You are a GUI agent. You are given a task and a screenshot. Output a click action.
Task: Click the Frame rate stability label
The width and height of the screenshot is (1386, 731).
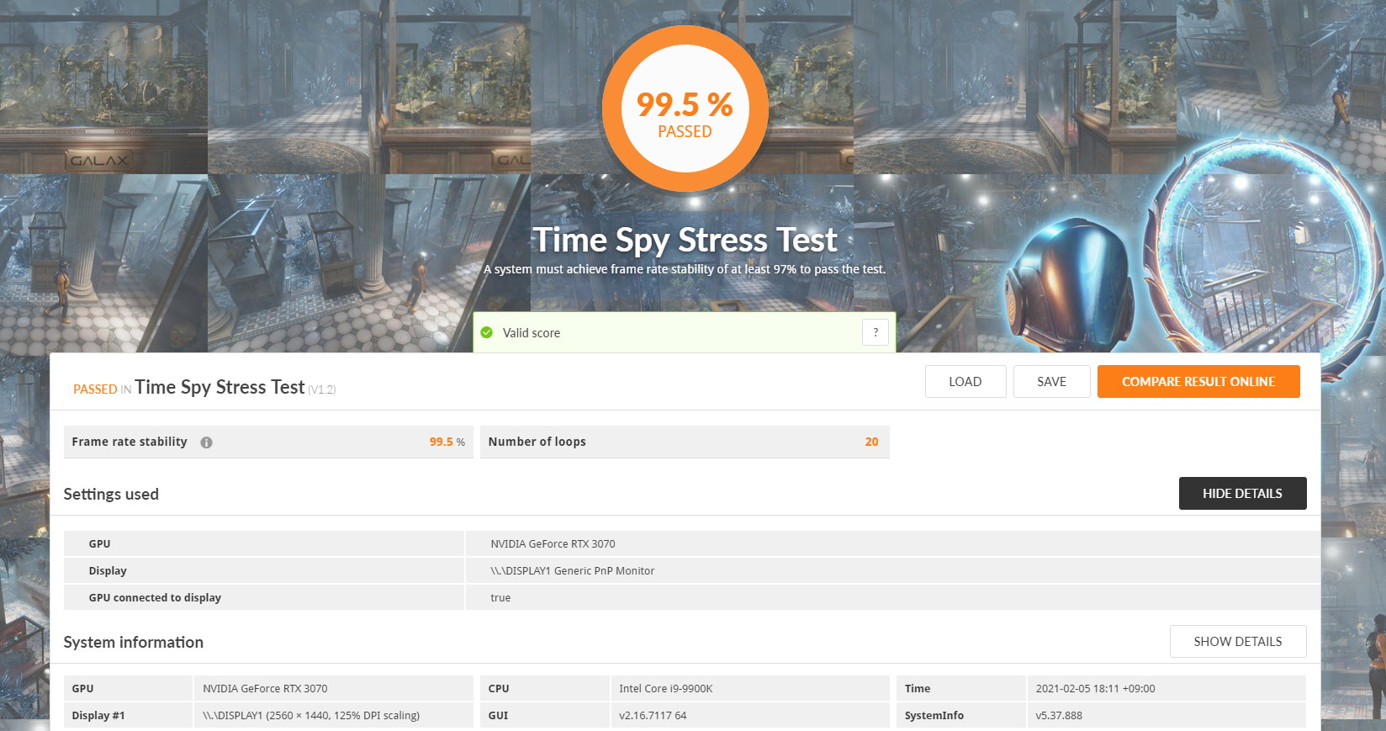pyautogui.click(x=130, y=442)
